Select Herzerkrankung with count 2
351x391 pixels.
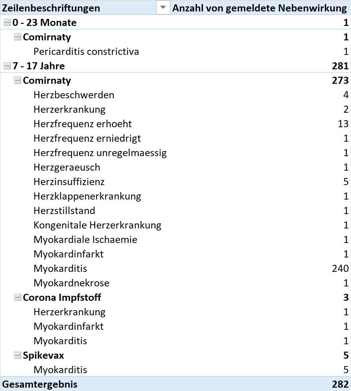tap(70, 109)
